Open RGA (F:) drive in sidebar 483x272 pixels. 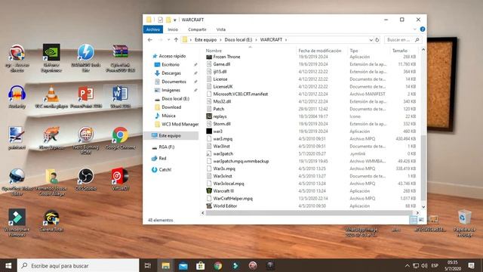point(166,147)
